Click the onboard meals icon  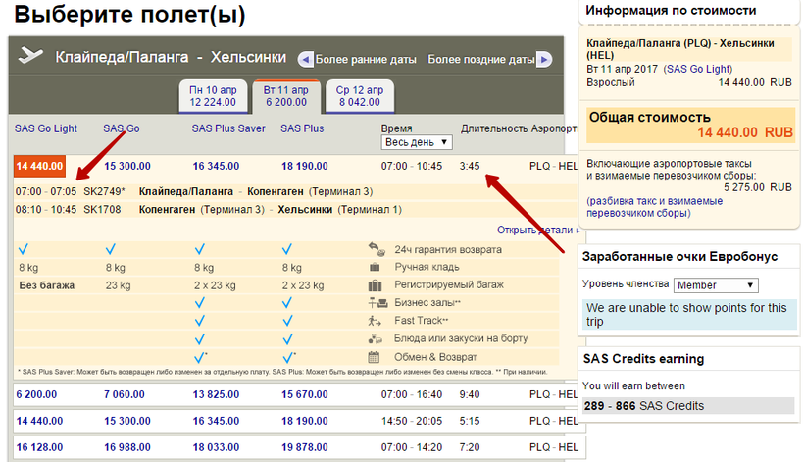tap(374, 338)
